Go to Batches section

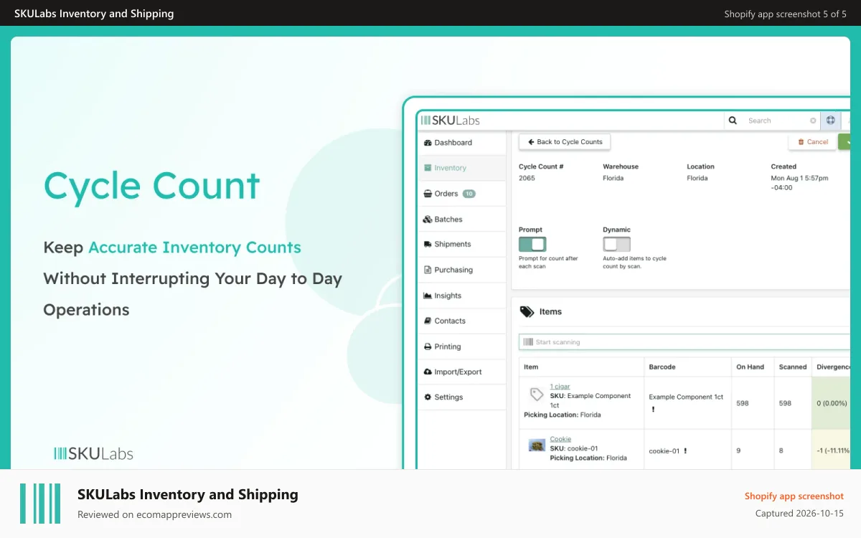461,220
